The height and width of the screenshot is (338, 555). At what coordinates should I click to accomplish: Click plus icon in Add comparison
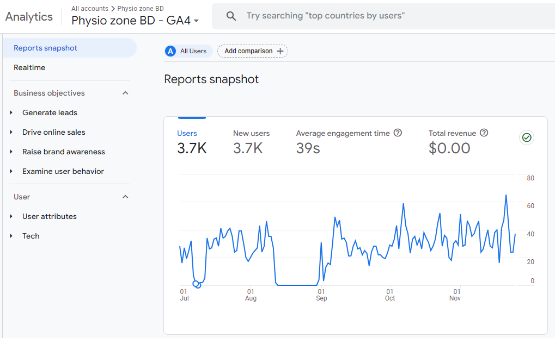[280, 51]
